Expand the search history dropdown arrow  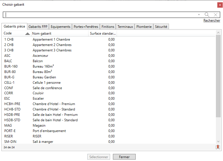(199, 15)
